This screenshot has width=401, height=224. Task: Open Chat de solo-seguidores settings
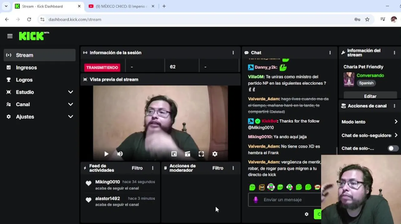click(x=369, y=135)
